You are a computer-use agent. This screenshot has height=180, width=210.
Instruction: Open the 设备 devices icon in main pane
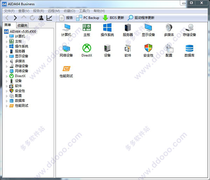pos(107,51)
